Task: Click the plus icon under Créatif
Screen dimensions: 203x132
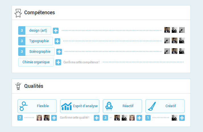Action: pyautogui.click(x=182, y=118)
